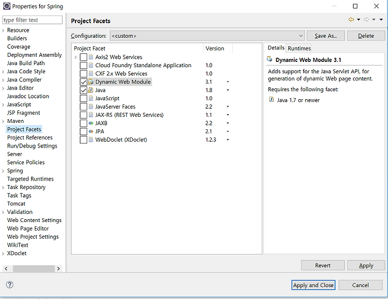Screen dimensions: 388x299
Task: Click the Cloud Foundry Standalone Application icon
Action: click(x=91, y=65)
